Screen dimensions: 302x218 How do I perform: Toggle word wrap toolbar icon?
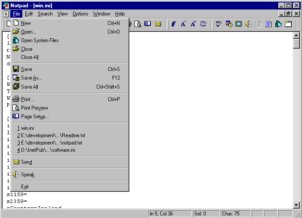pyautogui.click(x=203, y=24)
